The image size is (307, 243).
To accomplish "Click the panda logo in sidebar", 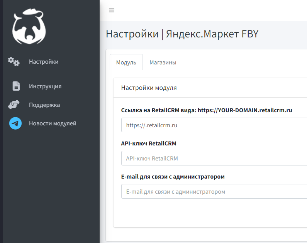I will click(29, 26).
